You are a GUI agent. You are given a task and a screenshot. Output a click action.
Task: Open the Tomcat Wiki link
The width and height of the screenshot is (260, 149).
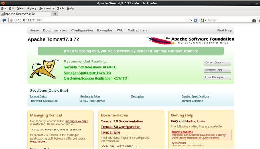tap(111, 133)
